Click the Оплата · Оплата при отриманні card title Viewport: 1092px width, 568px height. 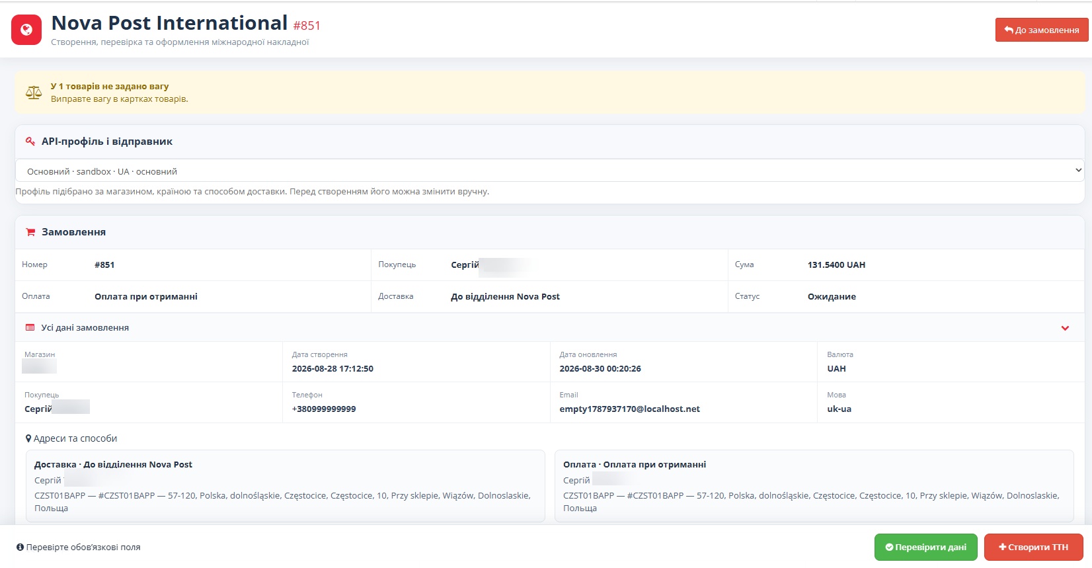pyautogui.click(x=635, y=465)
